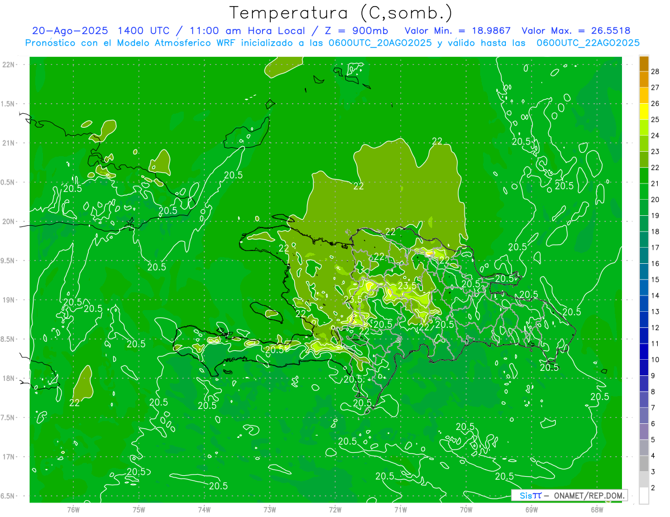Click the '73W' longitude axis label

tap(270, 509)
